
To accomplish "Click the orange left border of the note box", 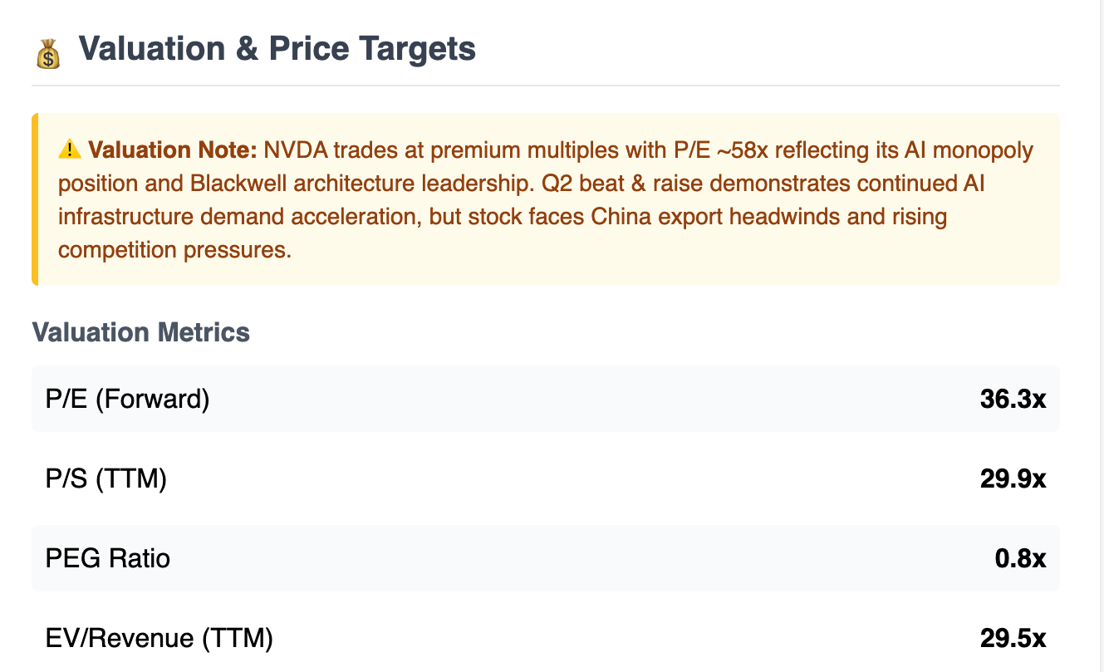I will 35,199.
